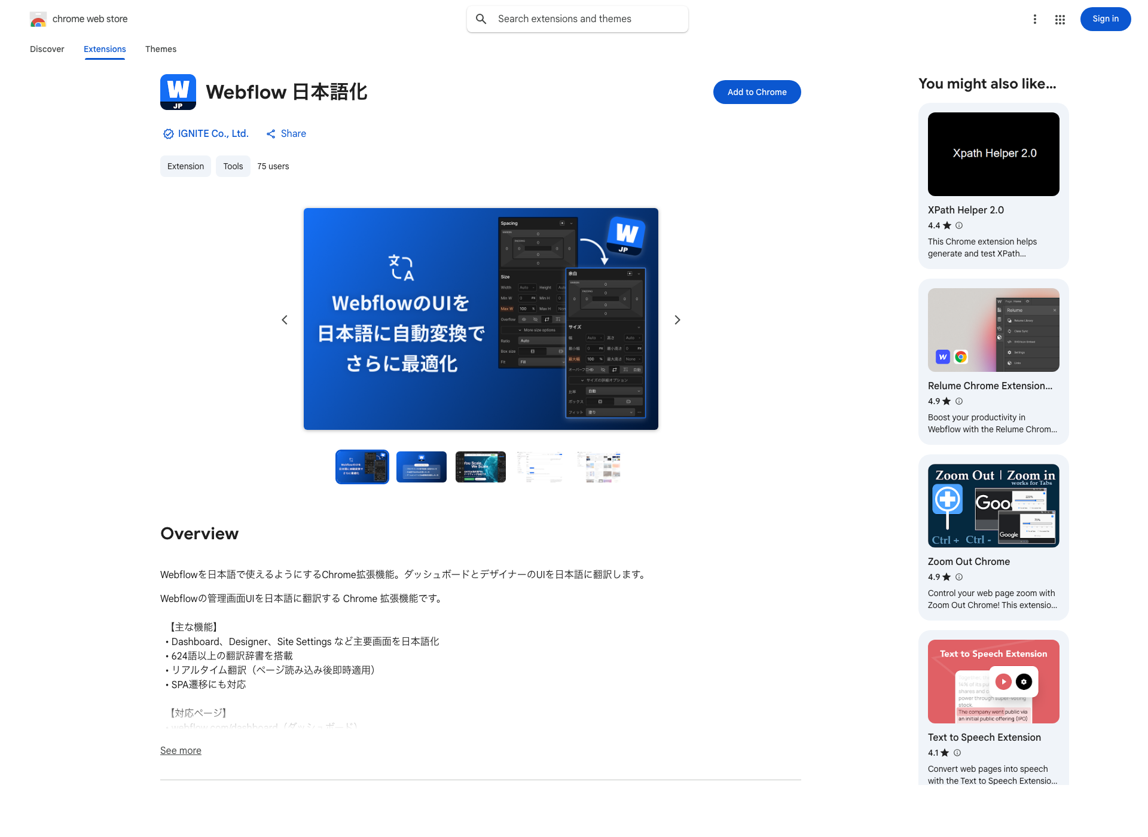Screen dimensions: 1148x837
Task: Open the XPath Helper 2.0 title link
Action: point(966,210)
